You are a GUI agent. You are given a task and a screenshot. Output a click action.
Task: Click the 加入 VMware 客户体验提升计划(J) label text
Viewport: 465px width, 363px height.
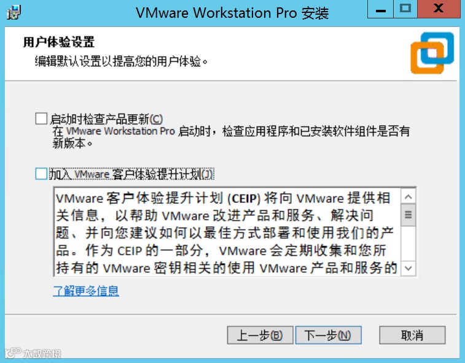click(131, 174)
